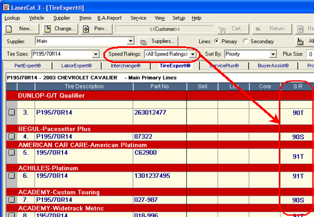Viewport: 314px width, 217px height.
Task: Click the Prev toolbar icon
Action: click(86, 29)
